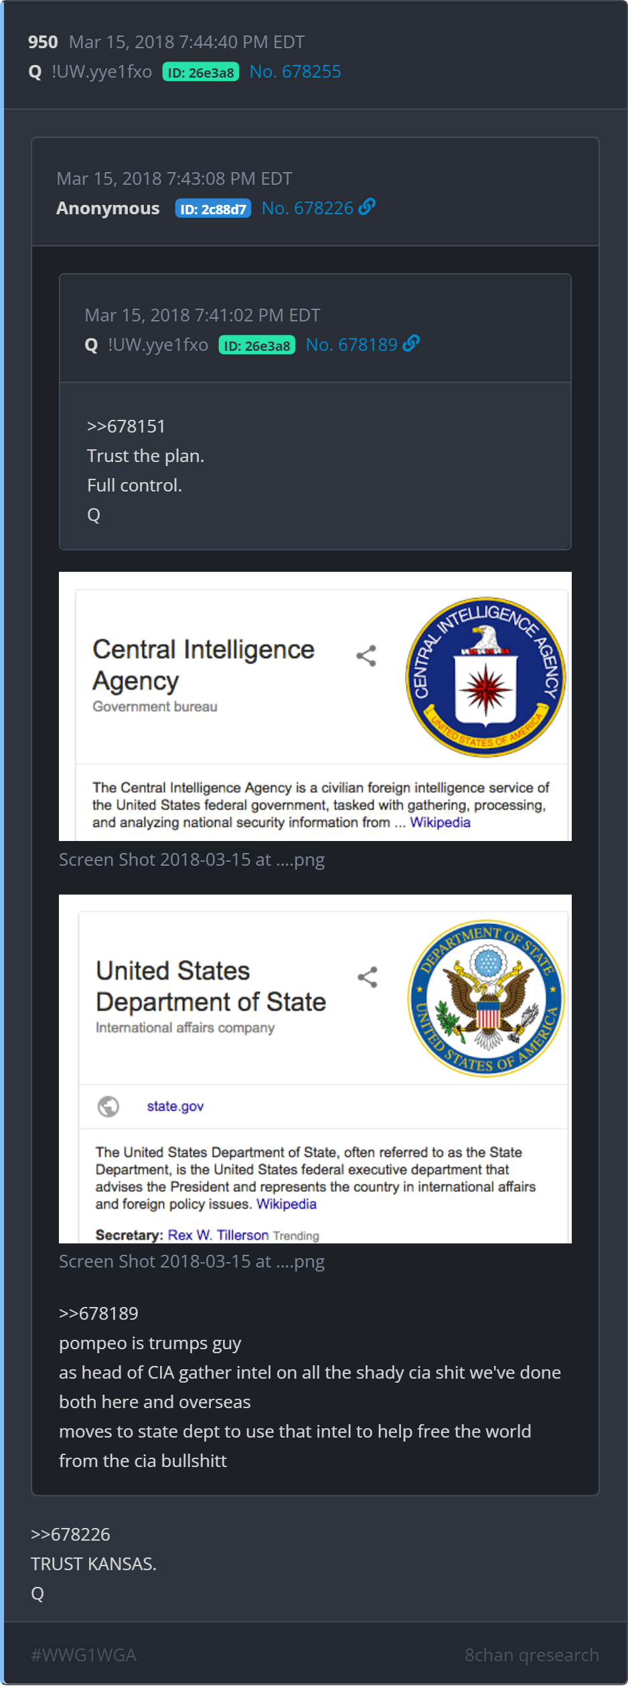
Task: Click the blue ID: 2c88d7 badge
Action: (x=213, y=209)
